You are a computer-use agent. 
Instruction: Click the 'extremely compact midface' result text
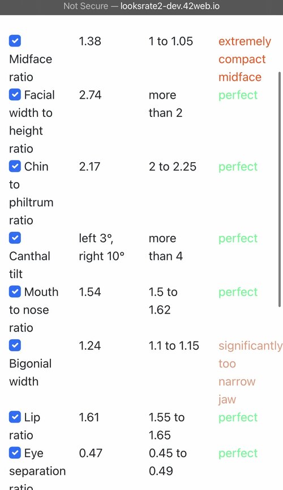click(x=245, y=59)
